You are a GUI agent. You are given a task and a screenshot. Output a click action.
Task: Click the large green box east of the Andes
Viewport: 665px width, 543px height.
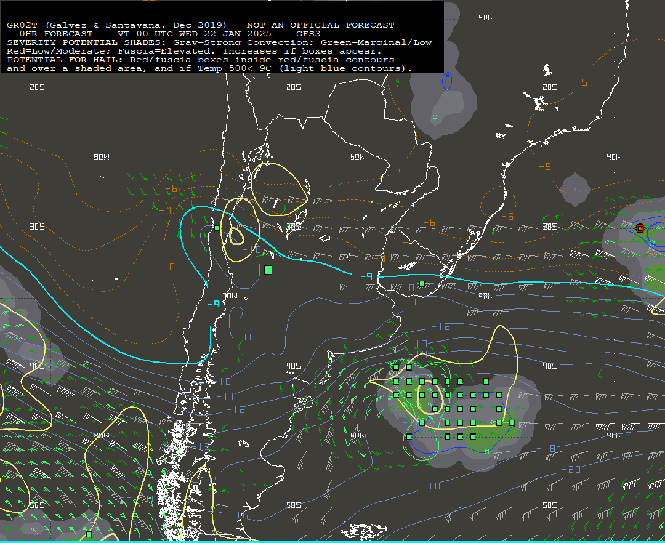pyautogui.click(x=268, y=270)
